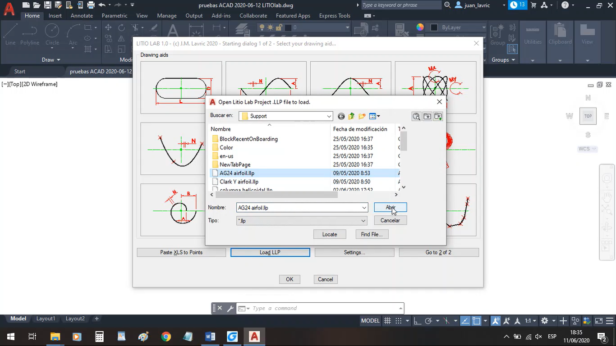Switch to the Annotate ribbon tab
Image resolution: width=616 pixels, height=346 pixels.
(x=82, y=16)
